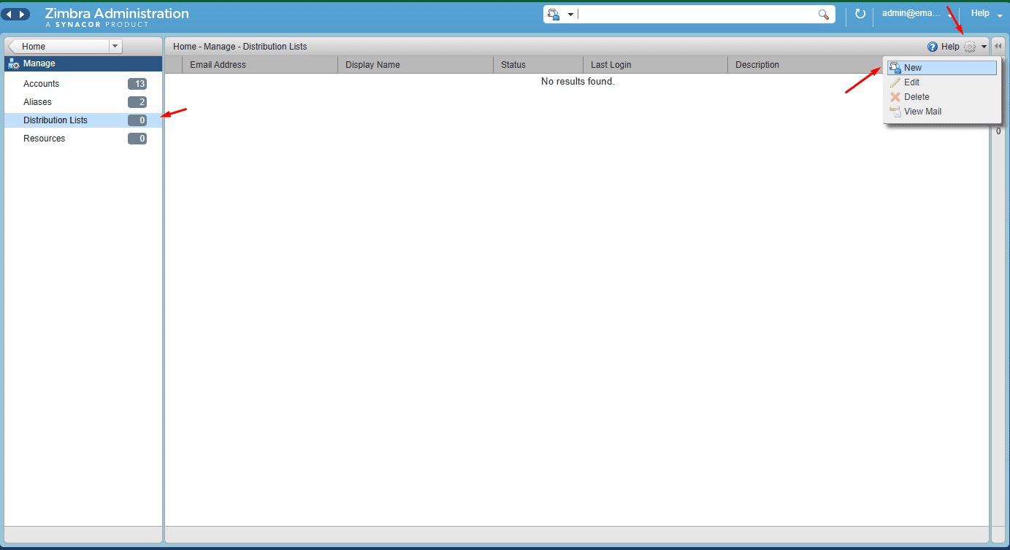Sort by Status column header
Viewport: 1010px width, 550px height.
click(538, 65)
